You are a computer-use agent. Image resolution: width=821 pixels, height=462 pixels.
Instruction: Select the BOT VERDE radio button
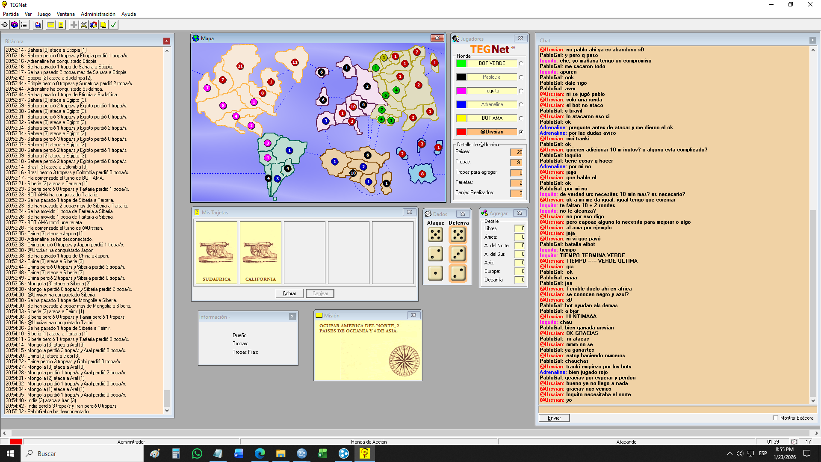point(521,64)
